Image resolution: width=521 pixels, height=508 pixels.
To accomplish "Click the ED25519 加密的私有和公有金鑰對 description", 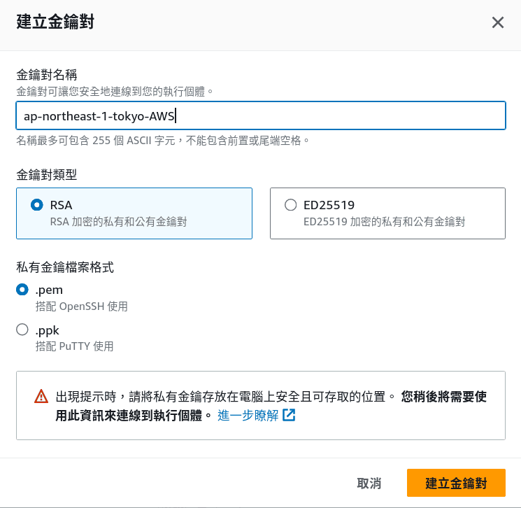I will pyautogui.click(x=384, y=222).
